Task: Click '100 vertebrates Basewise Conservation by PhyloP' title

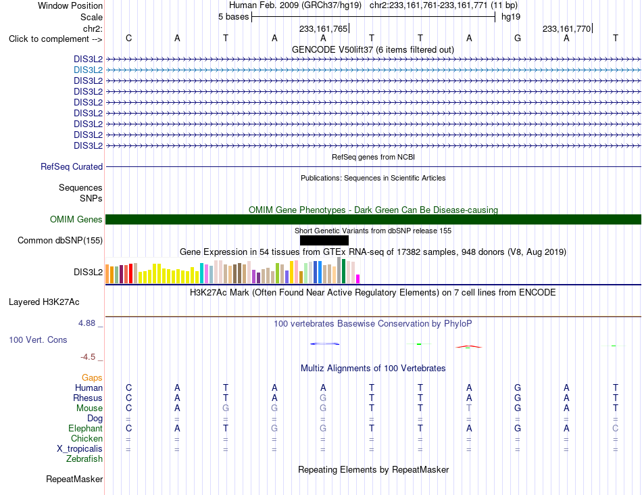Action: point(373,324)
